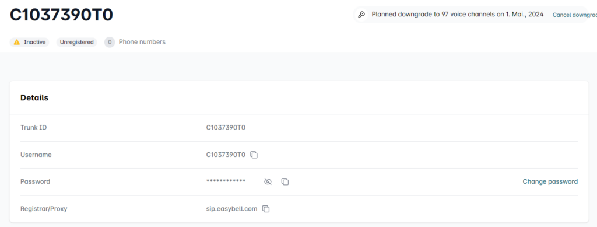Open the Phone numbers section
The height and width of the screenshot is (227, 597).
tap(142, 42)
